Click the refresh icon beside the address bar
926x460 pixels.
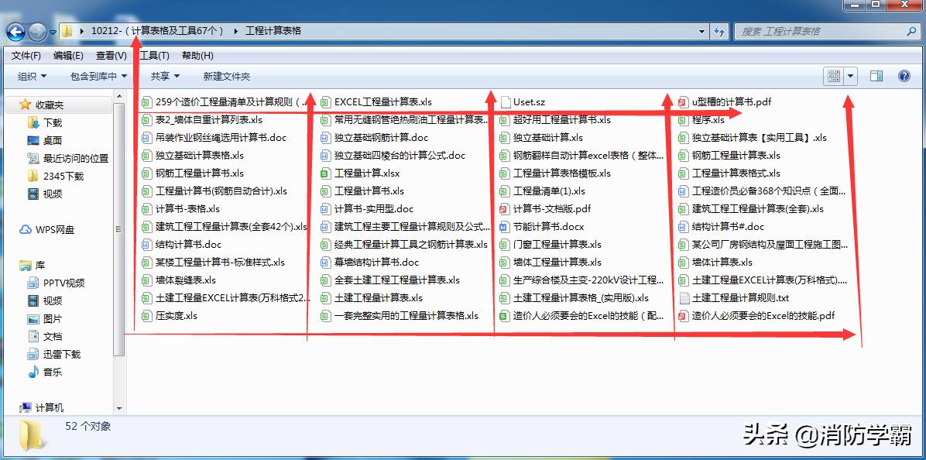point(721,32)
